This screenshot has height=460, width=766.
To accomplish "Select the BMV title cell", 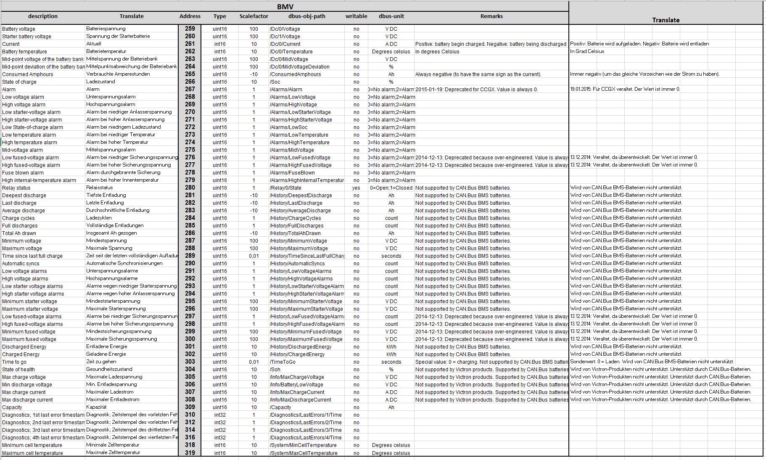I will pos(285,6).
